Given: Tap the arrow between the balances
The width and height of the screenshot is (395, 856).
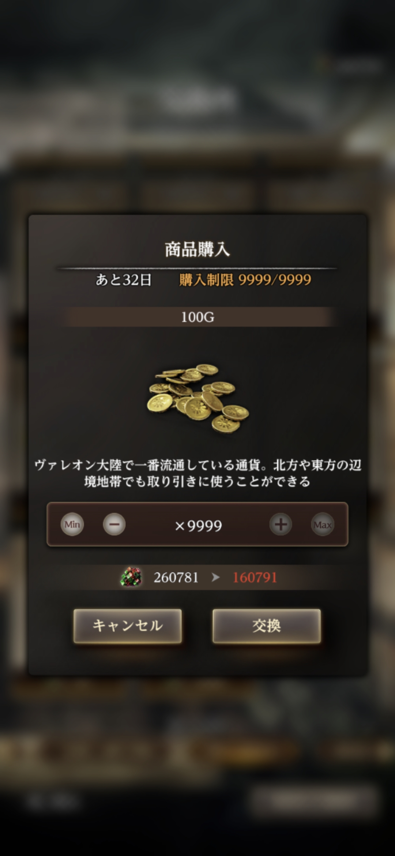Looking at the screenshot, I should pos(215,578).
